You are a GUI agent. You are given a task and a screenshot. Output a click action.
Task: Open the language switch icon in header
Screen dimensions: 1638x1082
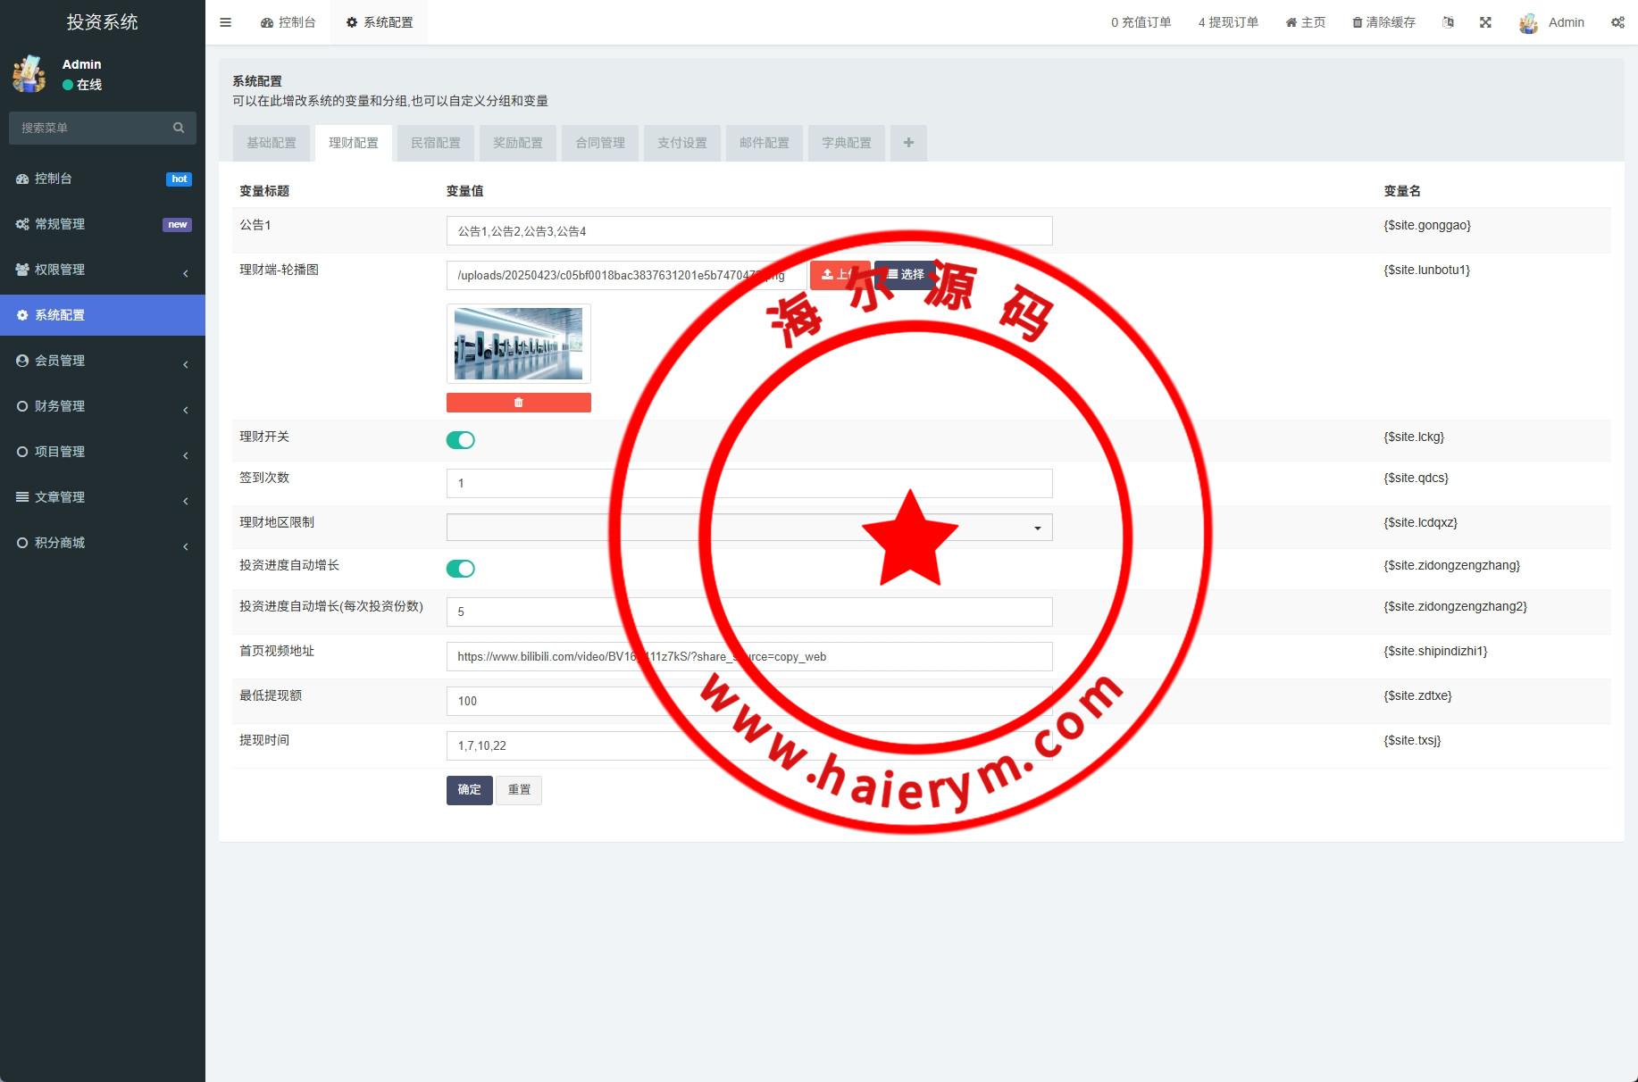[x=1448, y=22]
